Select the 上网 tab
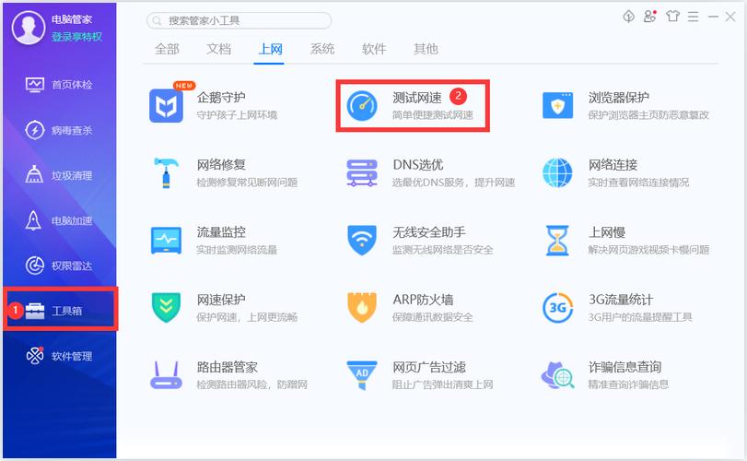Image resolution: width=747 pixels, height=461 pixels. pyautogui.click(x=270, y=49)
